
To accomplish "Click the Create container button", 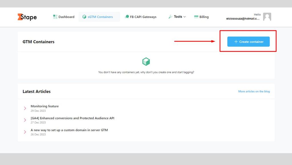I will point(248,42).
